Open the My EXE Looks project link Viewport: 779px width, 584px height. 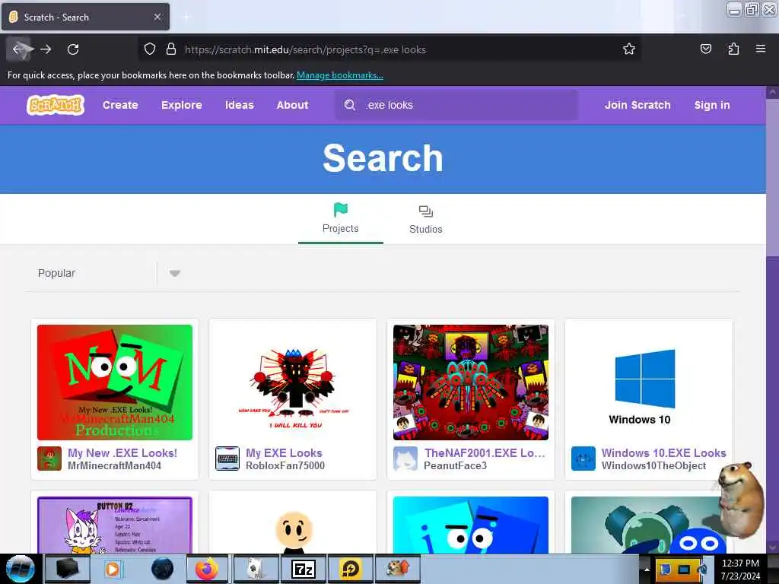[284, 453]
